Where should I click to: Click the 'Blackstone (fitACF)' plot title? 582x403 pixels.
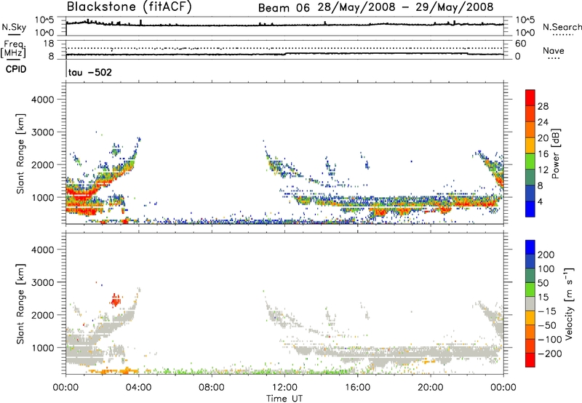[129, 7]
